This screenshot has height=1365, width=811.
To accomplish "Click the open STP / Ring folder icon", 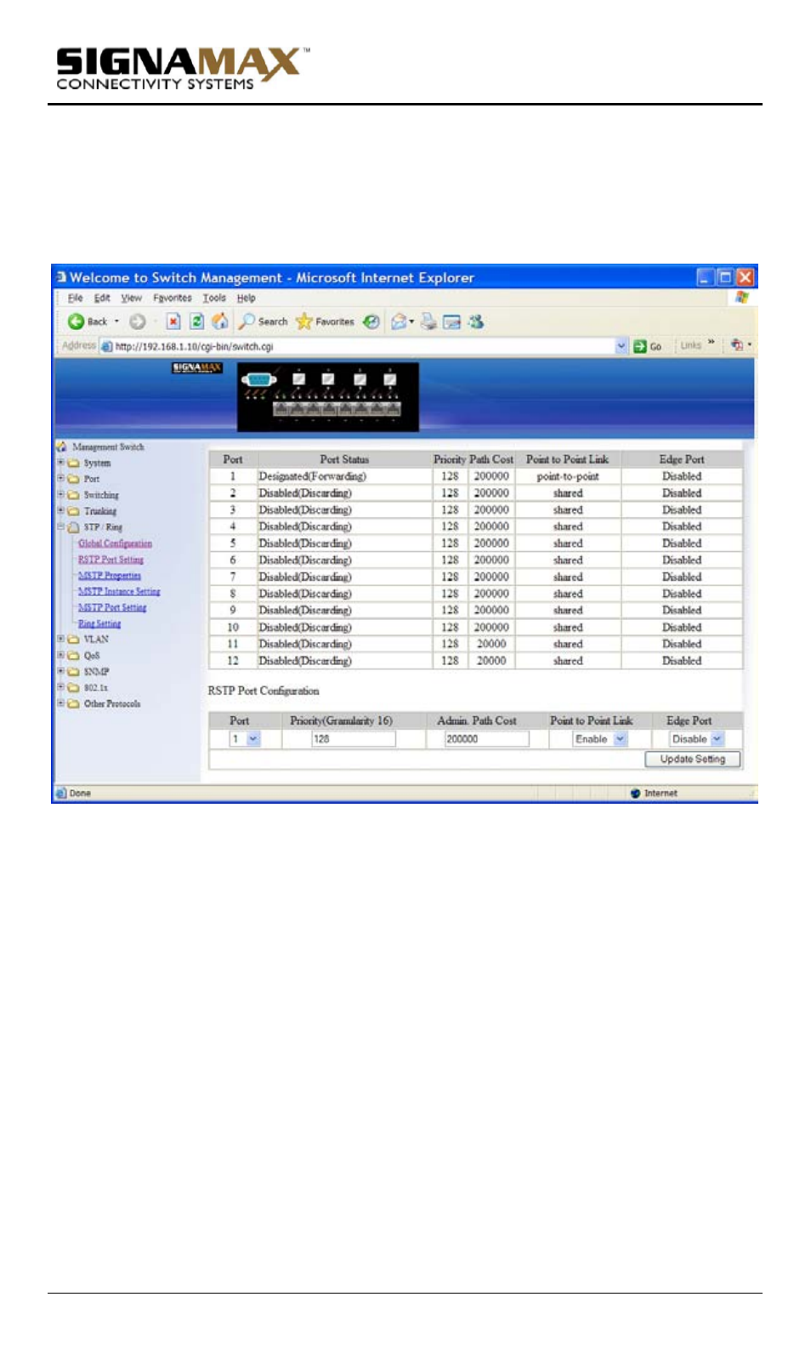I will click(73, 527).
